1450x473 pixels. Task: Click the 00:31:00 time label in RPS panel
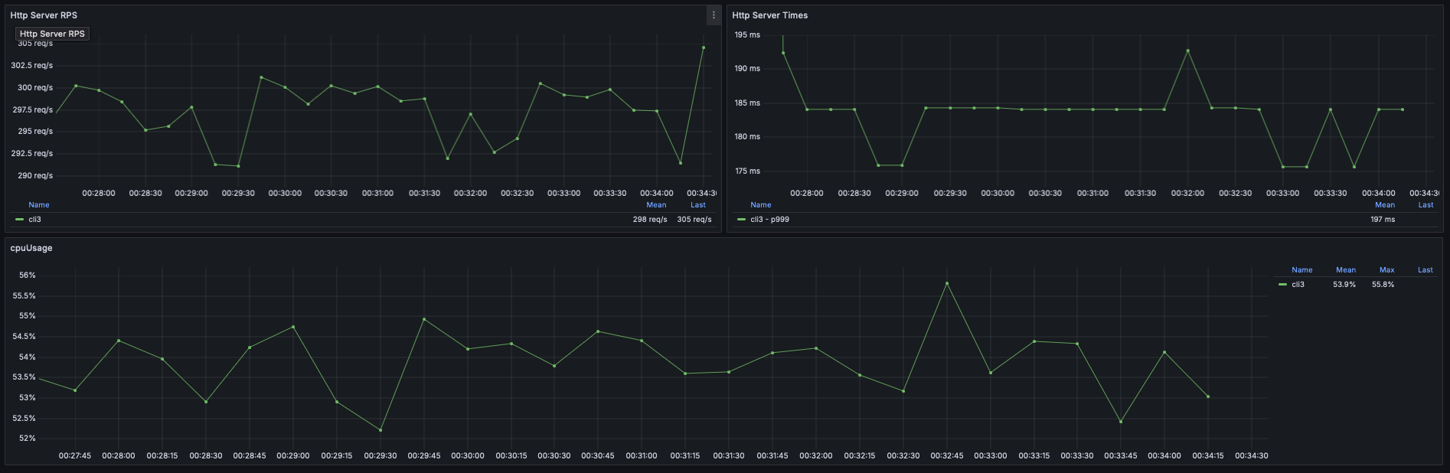(377, 194)
